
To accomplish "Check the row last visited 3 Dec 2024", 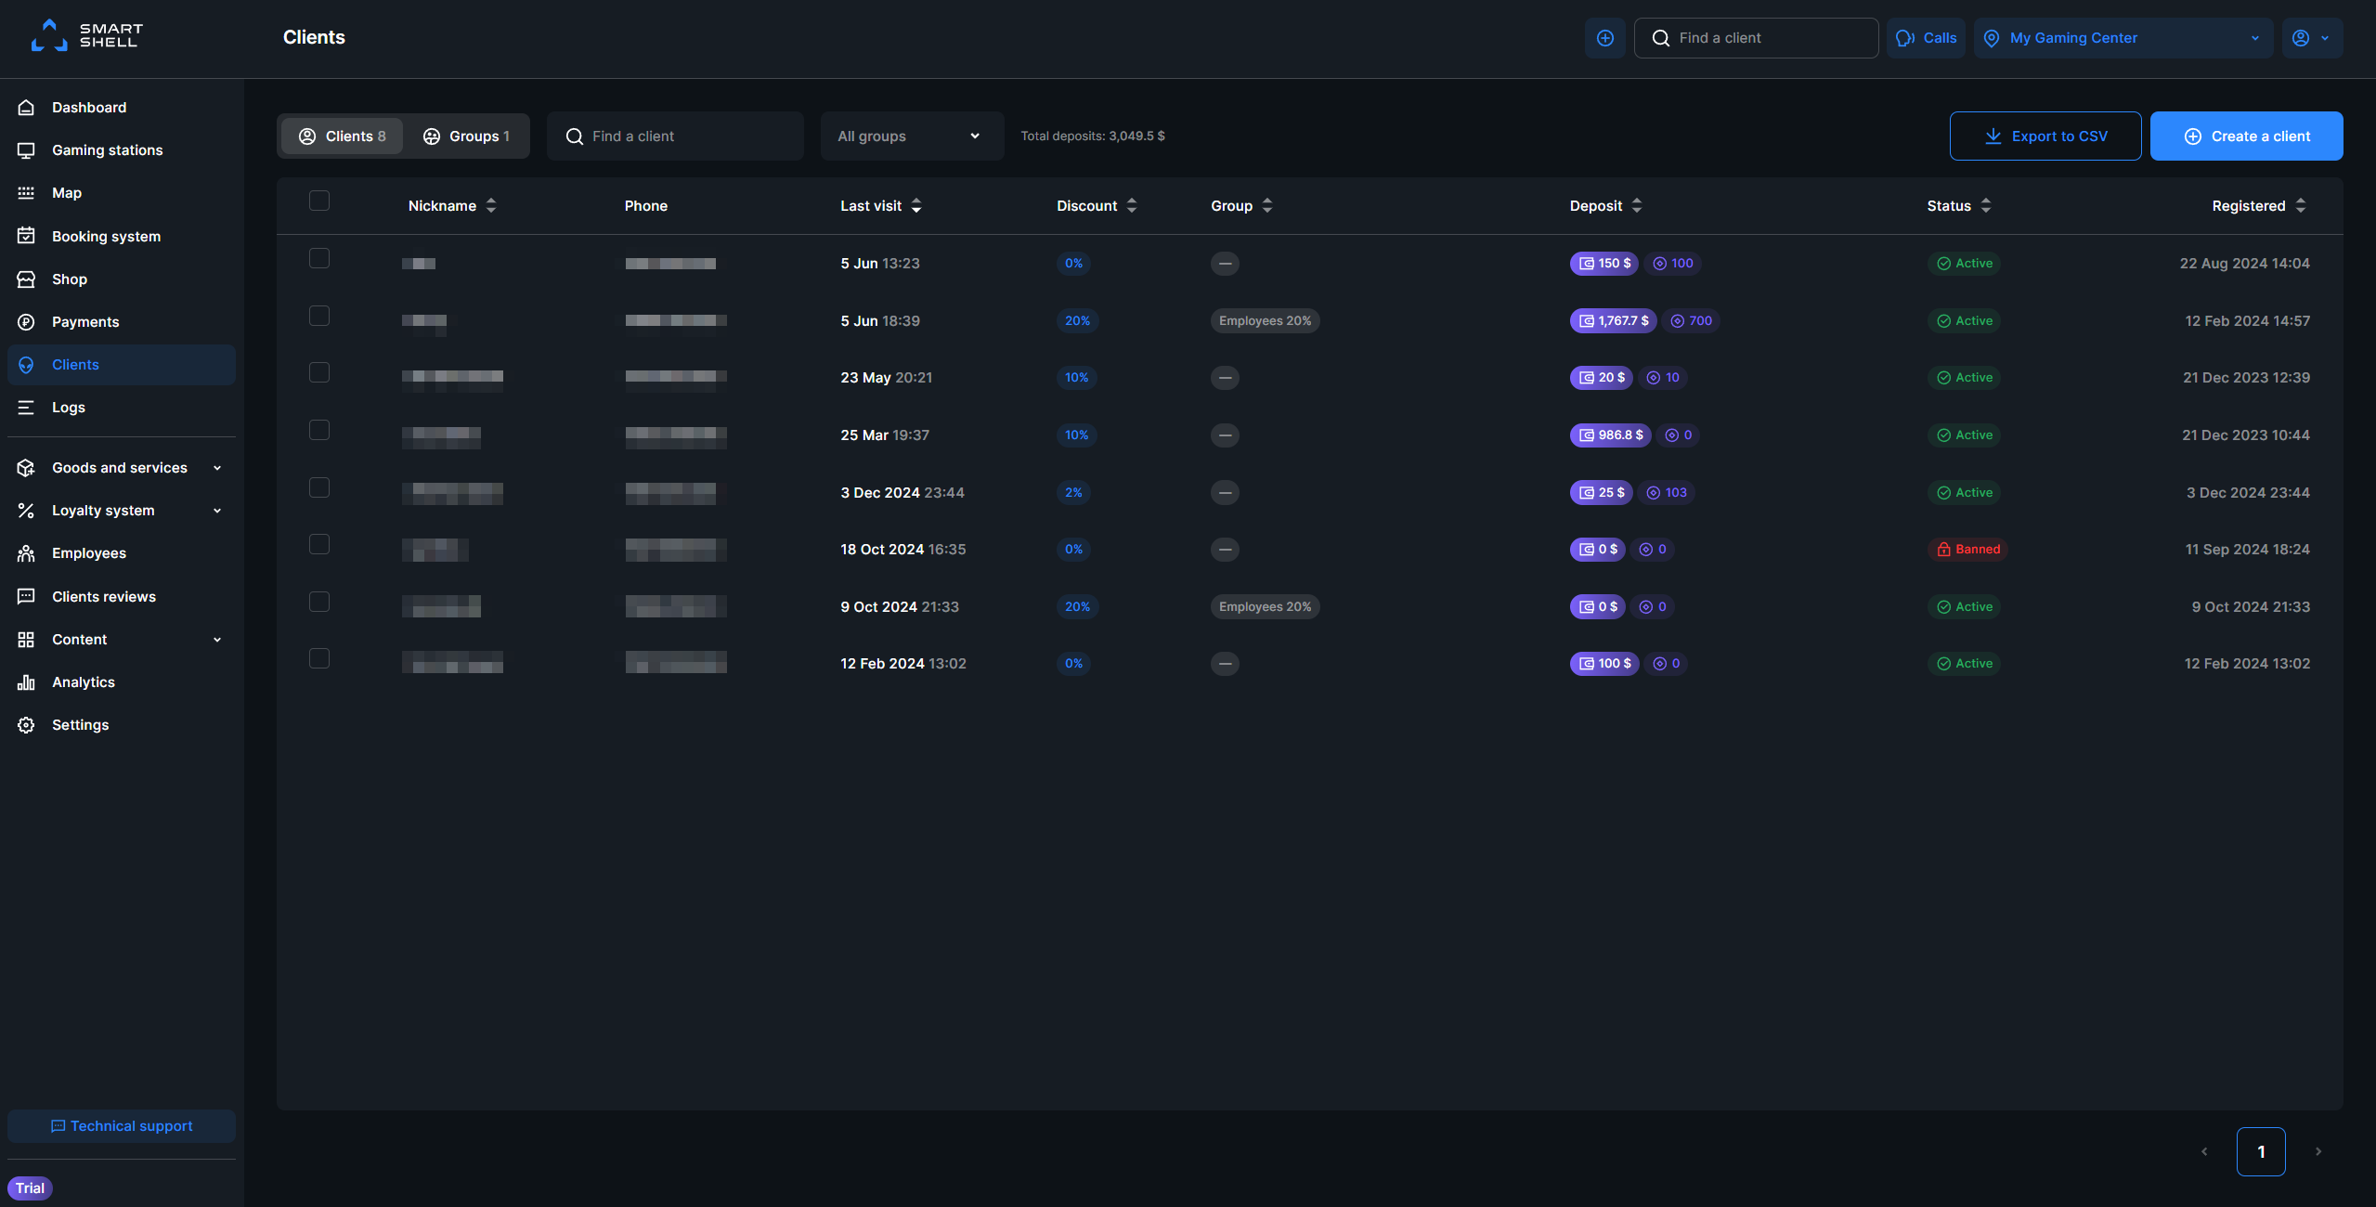I will click(319, 487).
